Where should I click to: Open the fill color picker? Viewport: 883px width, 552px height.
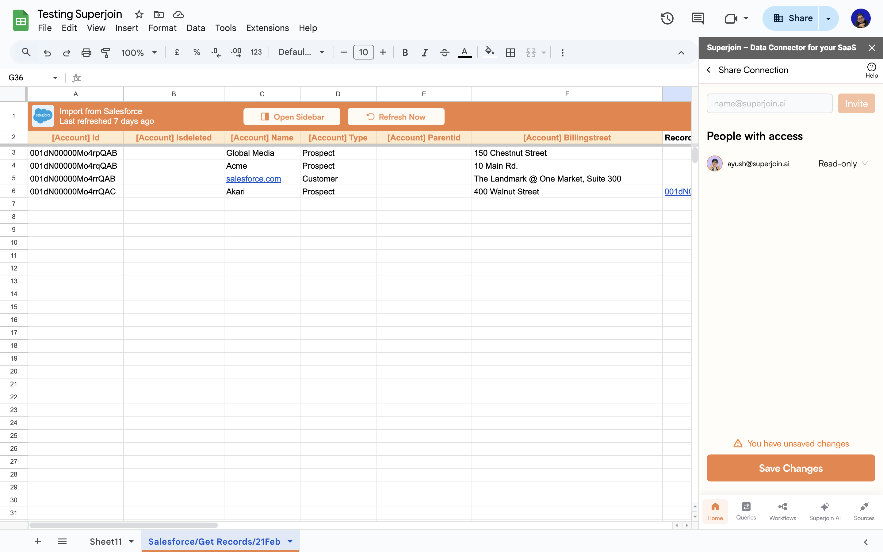point(490,52)
